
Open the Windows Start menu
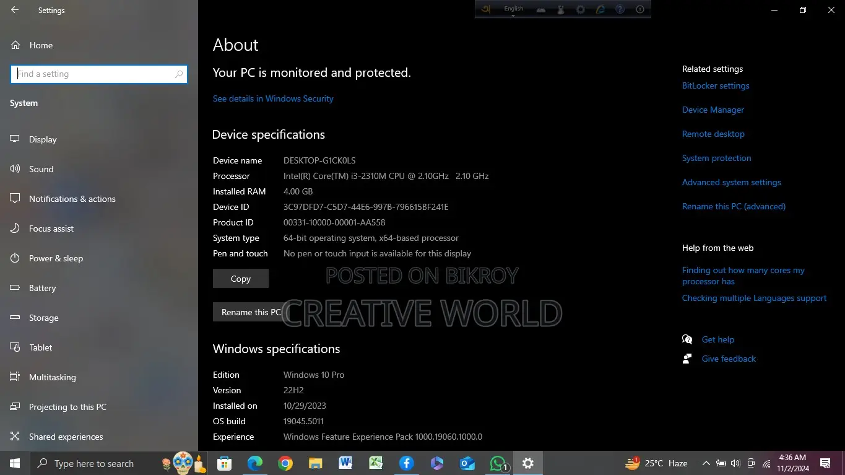point(15,463)
